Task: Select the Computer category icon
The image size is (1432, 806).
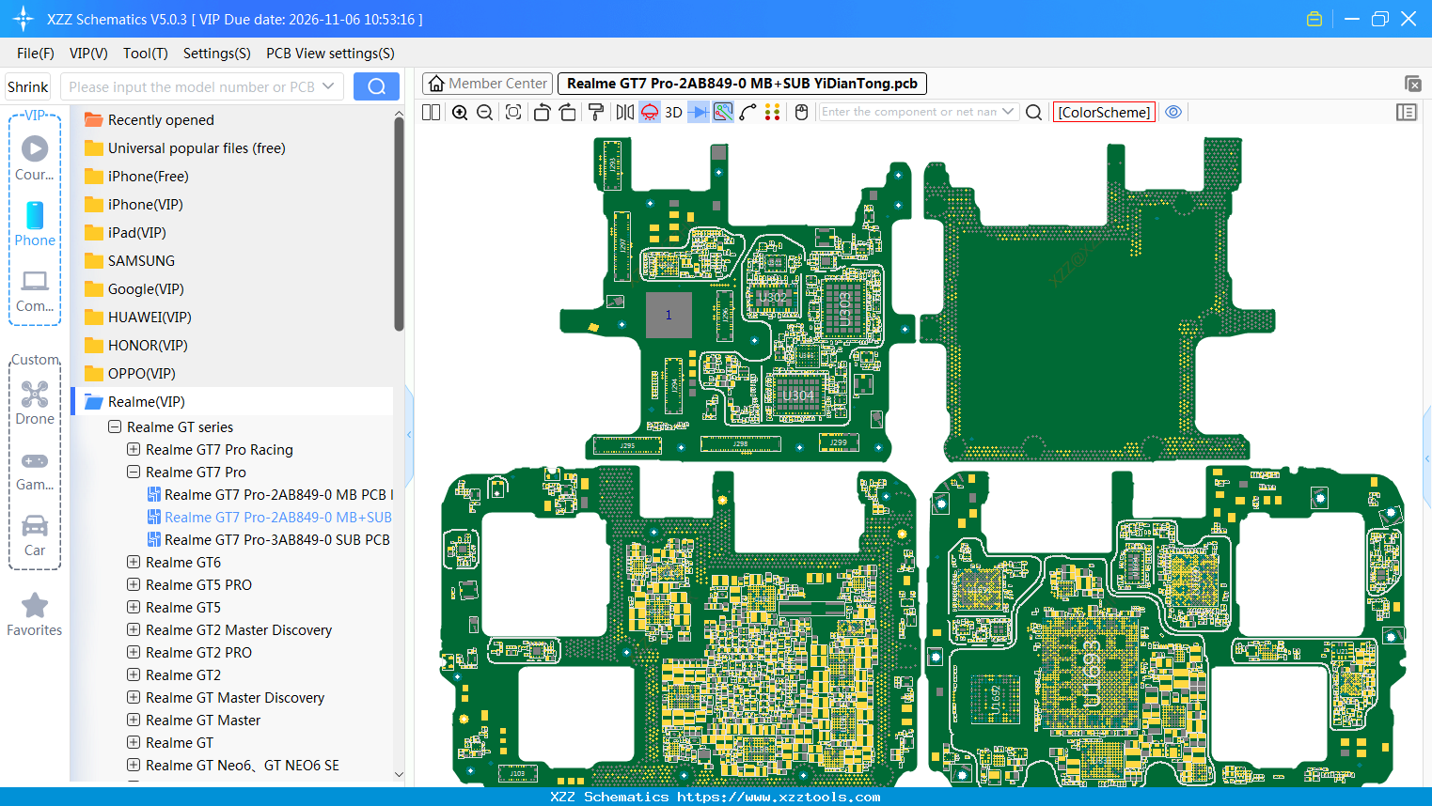Action: pos(35,290)
